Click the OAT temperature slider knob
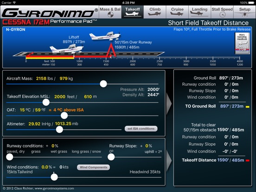The width and height of the screenshot is (256, 192). (x=64, y=115)
